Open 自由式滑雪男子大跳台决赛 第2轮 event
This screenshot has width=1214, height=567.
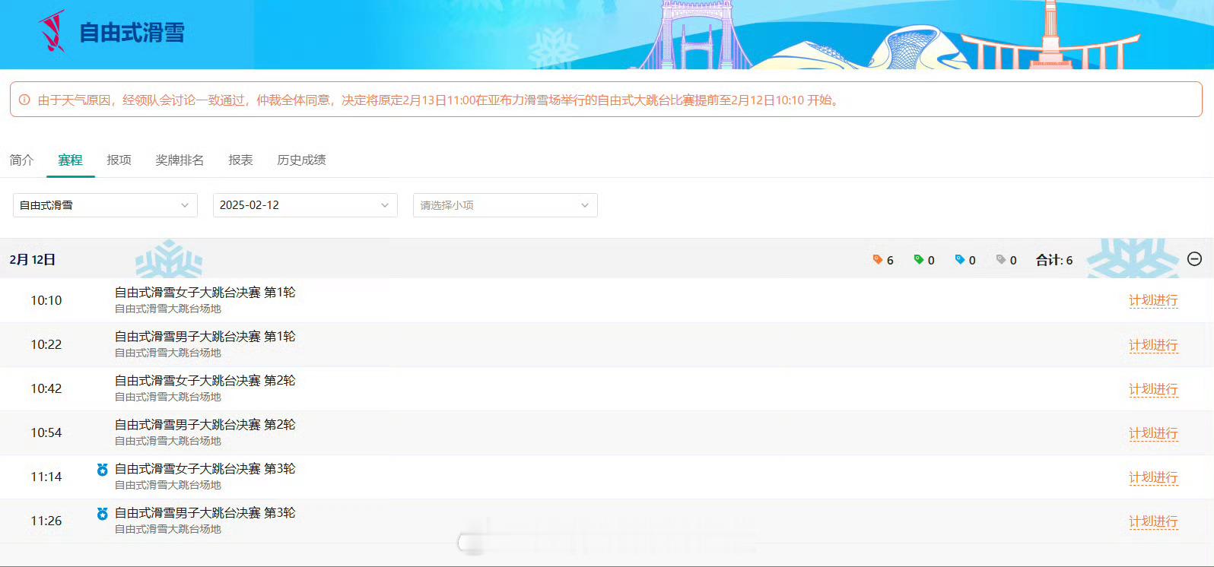[205, 424]
